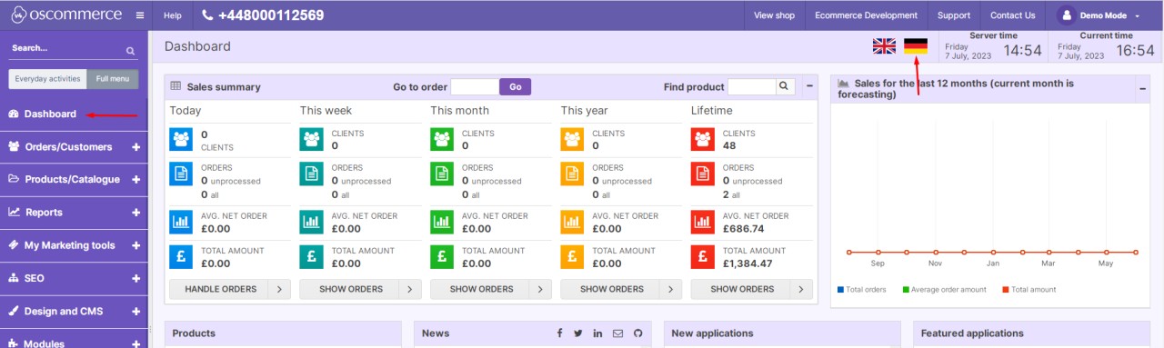This screenshot has width=1164, height=348.
Task: Toggle Total orders legend series
Action: [x=861, y=290]
